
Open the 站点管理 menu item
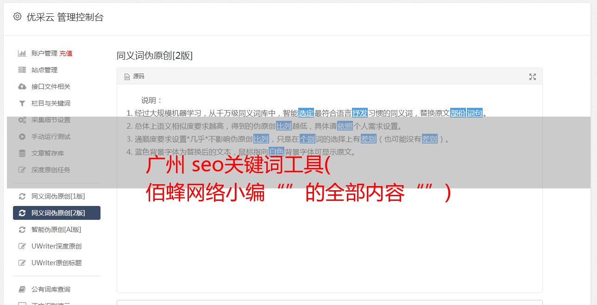[x=57, y=70]
